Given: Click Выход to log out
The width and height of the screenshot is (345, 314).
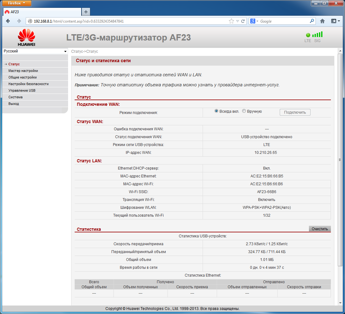Looking at the screenshot, I should click(13, 104).
